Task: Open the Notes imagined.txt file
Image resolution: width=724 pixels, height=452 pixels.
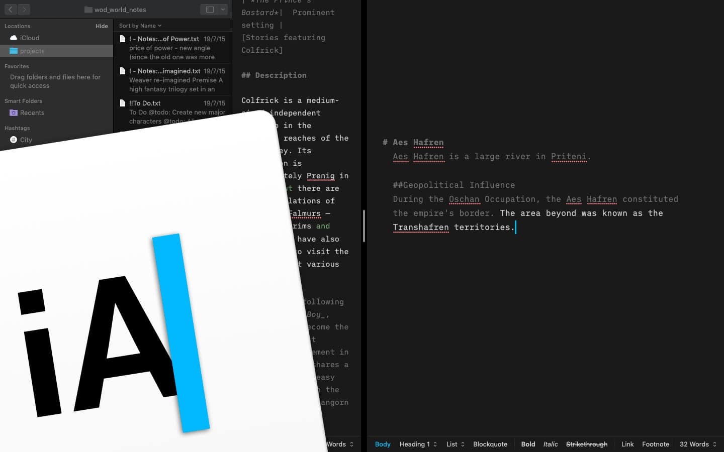Action: pos(172,80)
